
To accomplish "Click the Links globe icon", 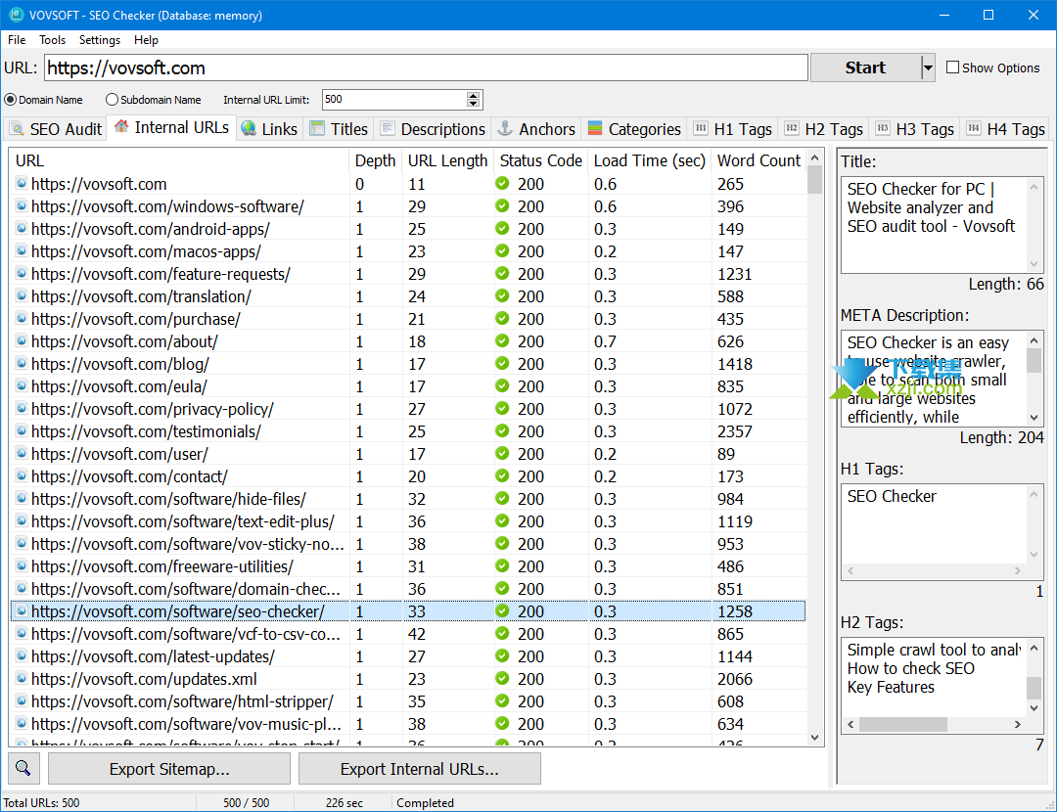I will (x=249, y=128).
